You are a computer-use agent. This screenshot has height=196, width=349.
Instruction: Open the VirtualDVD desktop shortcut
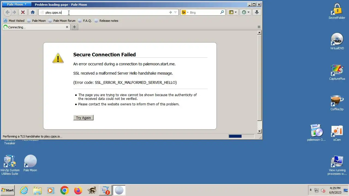tap(337, 42)
